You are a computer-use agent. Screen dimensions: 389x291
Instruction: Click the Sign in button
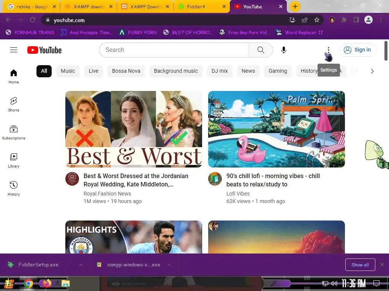[357, 50]
